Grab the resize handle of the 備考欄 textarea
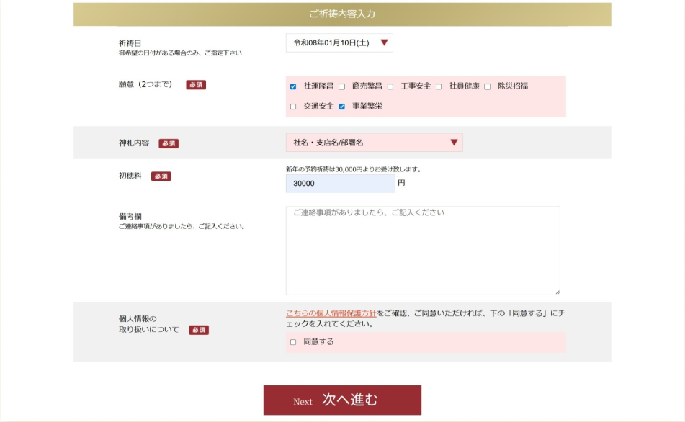The width and height of the screenshot is (685, 422). [556, 291]
